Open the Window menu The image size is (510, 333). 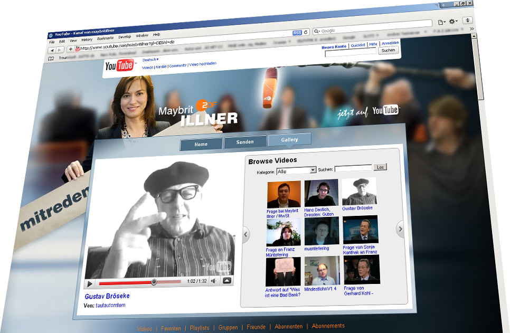[142, 36]
